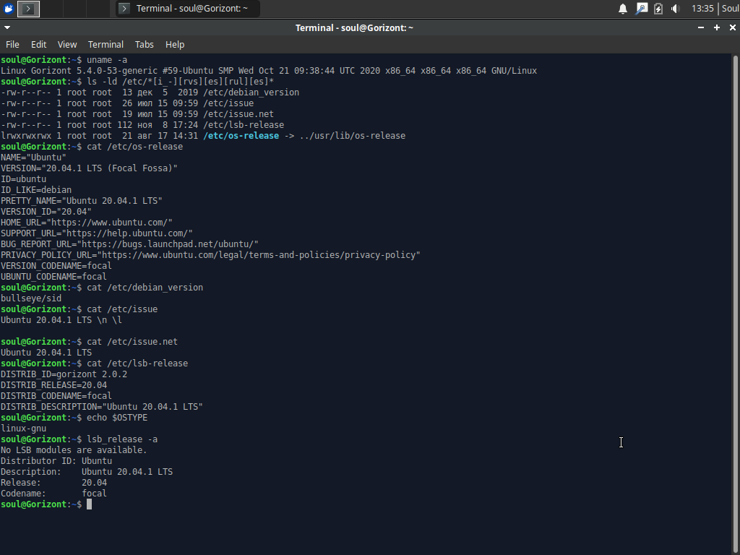This screenshot has height=555, width=740.
Task: Click the SUPPORT_URL help.ubuntu.com line
Action: point(97,233)
